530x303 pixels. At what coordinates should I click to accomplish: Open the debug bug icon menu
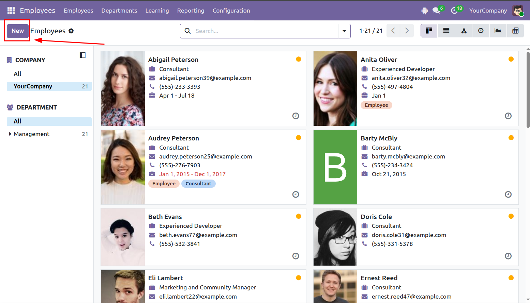coord(424,11)
